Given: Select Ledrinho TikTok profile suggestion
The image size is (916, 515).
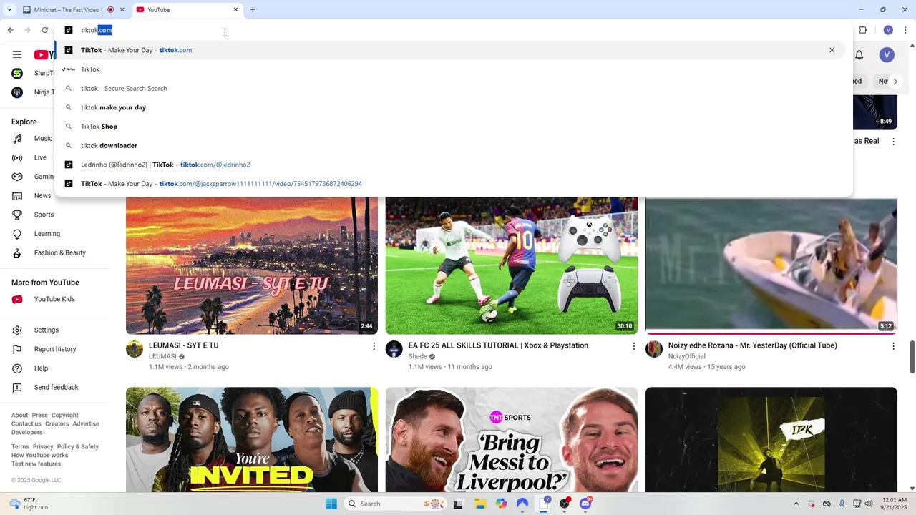Looking at the screenshot, I should point(451,165).
